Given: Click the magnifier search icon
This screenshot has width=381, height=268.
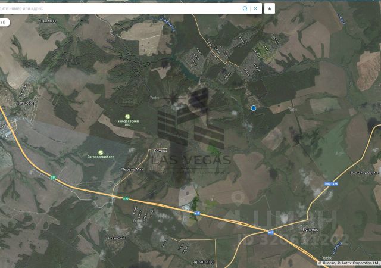Looking at the screenshot, I should (x=245, y=8).
